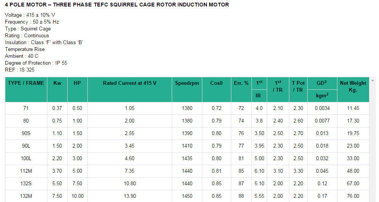
Task: Select rated current value 13.90
Action: tap(129, 196)
